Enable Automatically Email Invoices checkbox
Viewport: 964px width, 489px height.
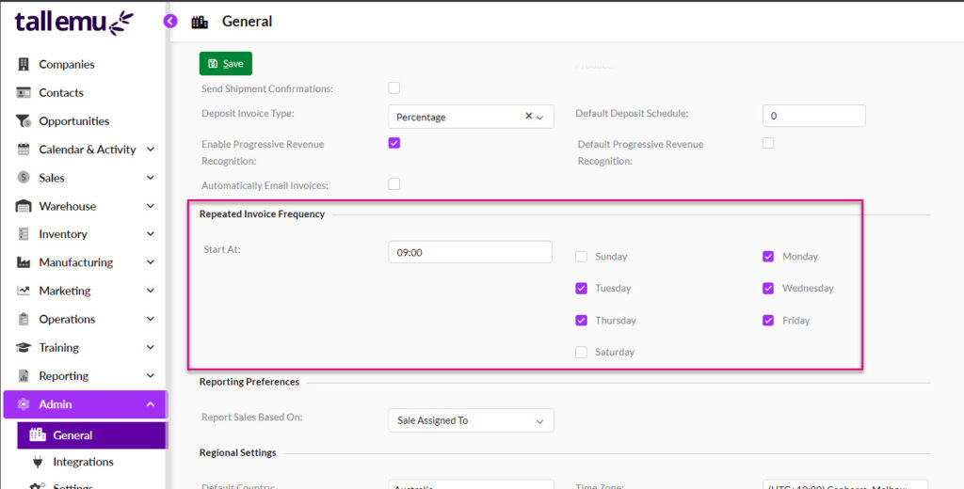pos(394,183)
